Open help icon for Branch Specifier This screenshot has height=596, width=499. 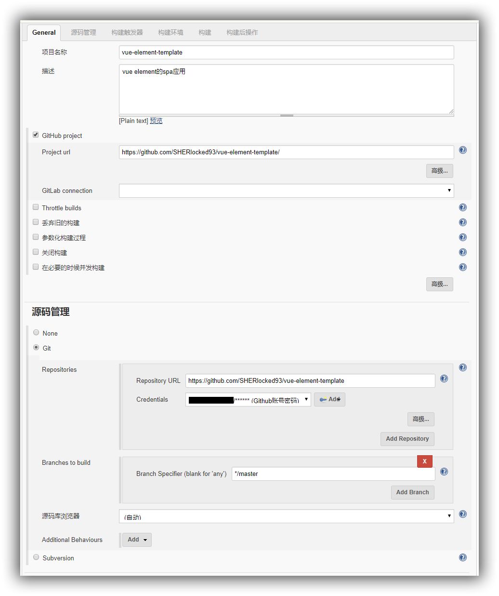coord(444,472)
